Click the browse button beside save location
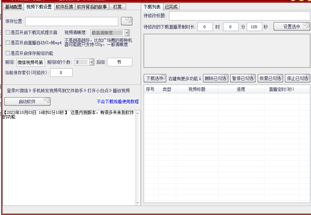The width and height of the screenshot is (311, 215). point(126,21)
